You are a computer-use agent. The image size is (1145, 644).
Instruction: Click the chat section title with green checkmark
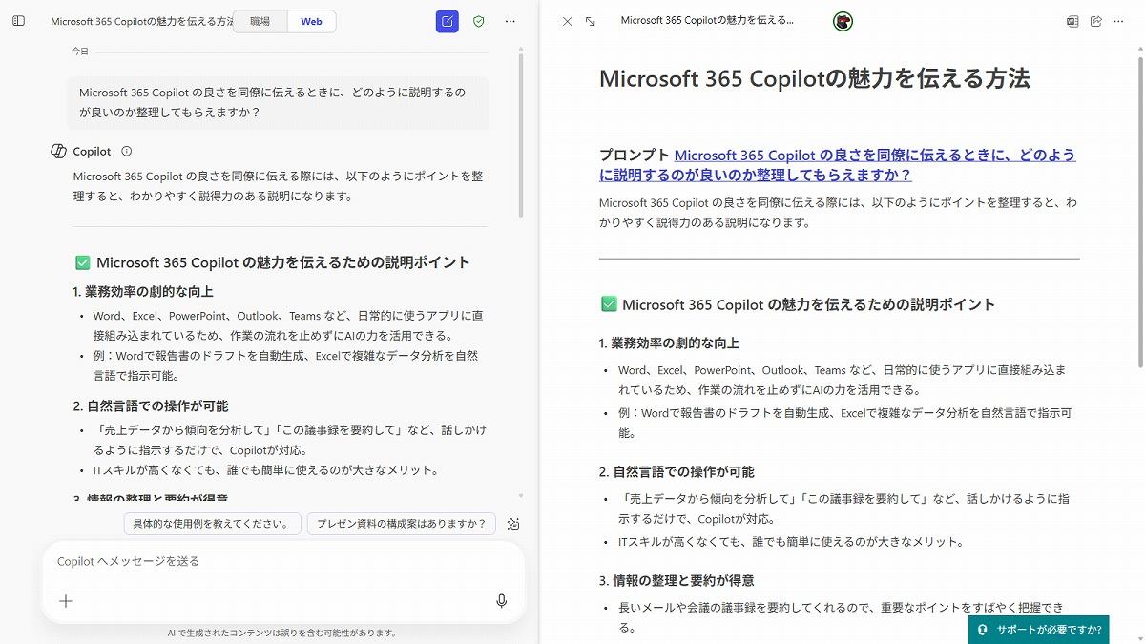click(272, 262)
